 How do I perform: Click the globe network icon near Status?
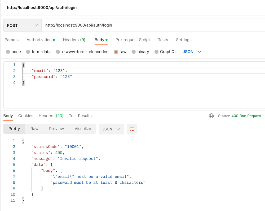pyautogui.click(x=211, y=116)
